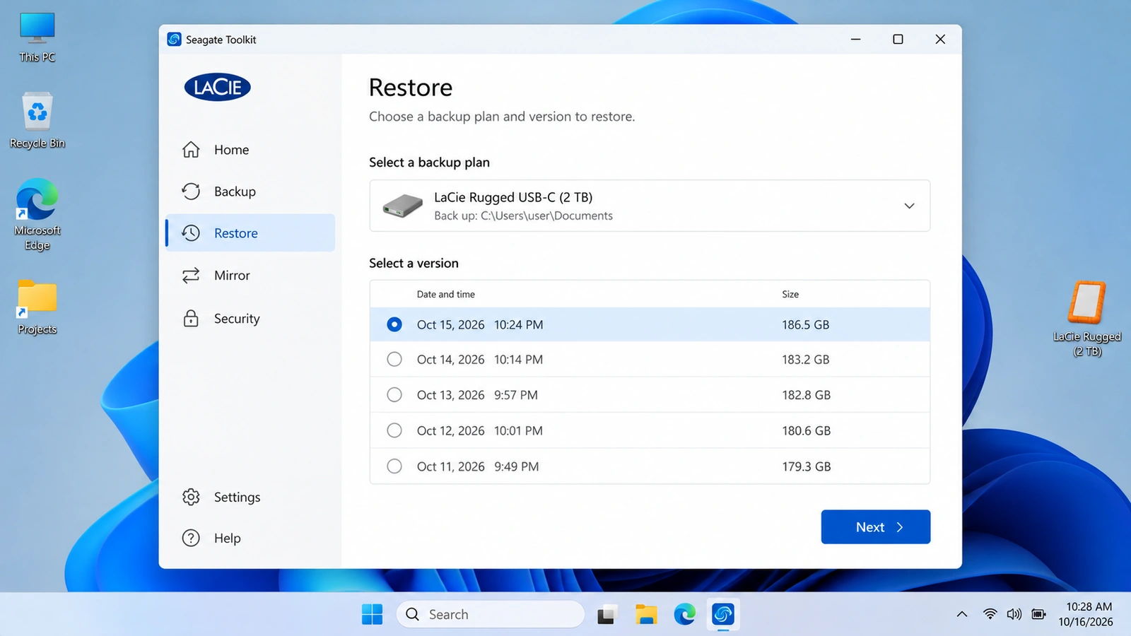Go to the Home section
The width and height of the screenshot is (1131, 636).
click(x=250, y=150)
